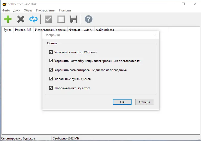Click the Общие group label

[52, 43]
